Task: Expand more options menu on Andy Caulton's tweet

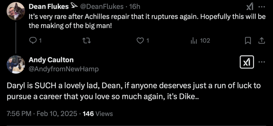Action: coord(262,62)
